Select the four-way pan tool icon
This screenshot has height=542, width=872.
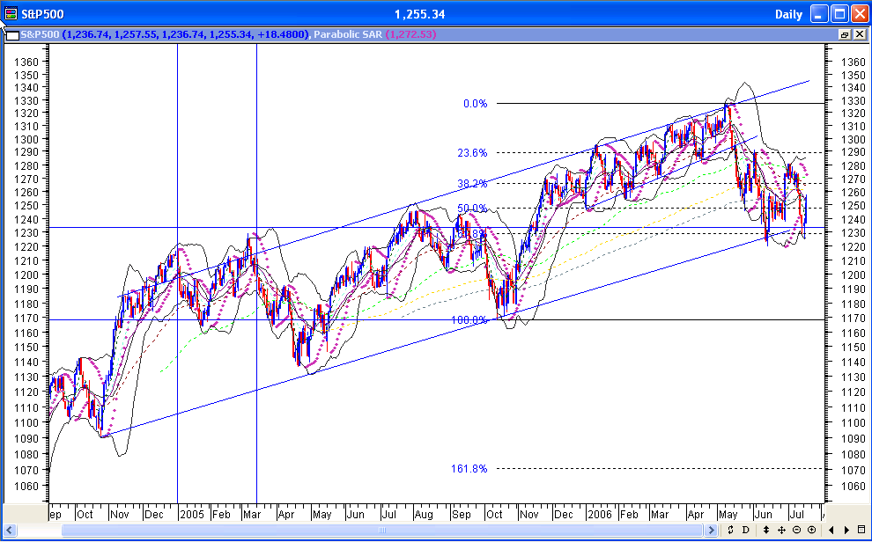(781, 530)
